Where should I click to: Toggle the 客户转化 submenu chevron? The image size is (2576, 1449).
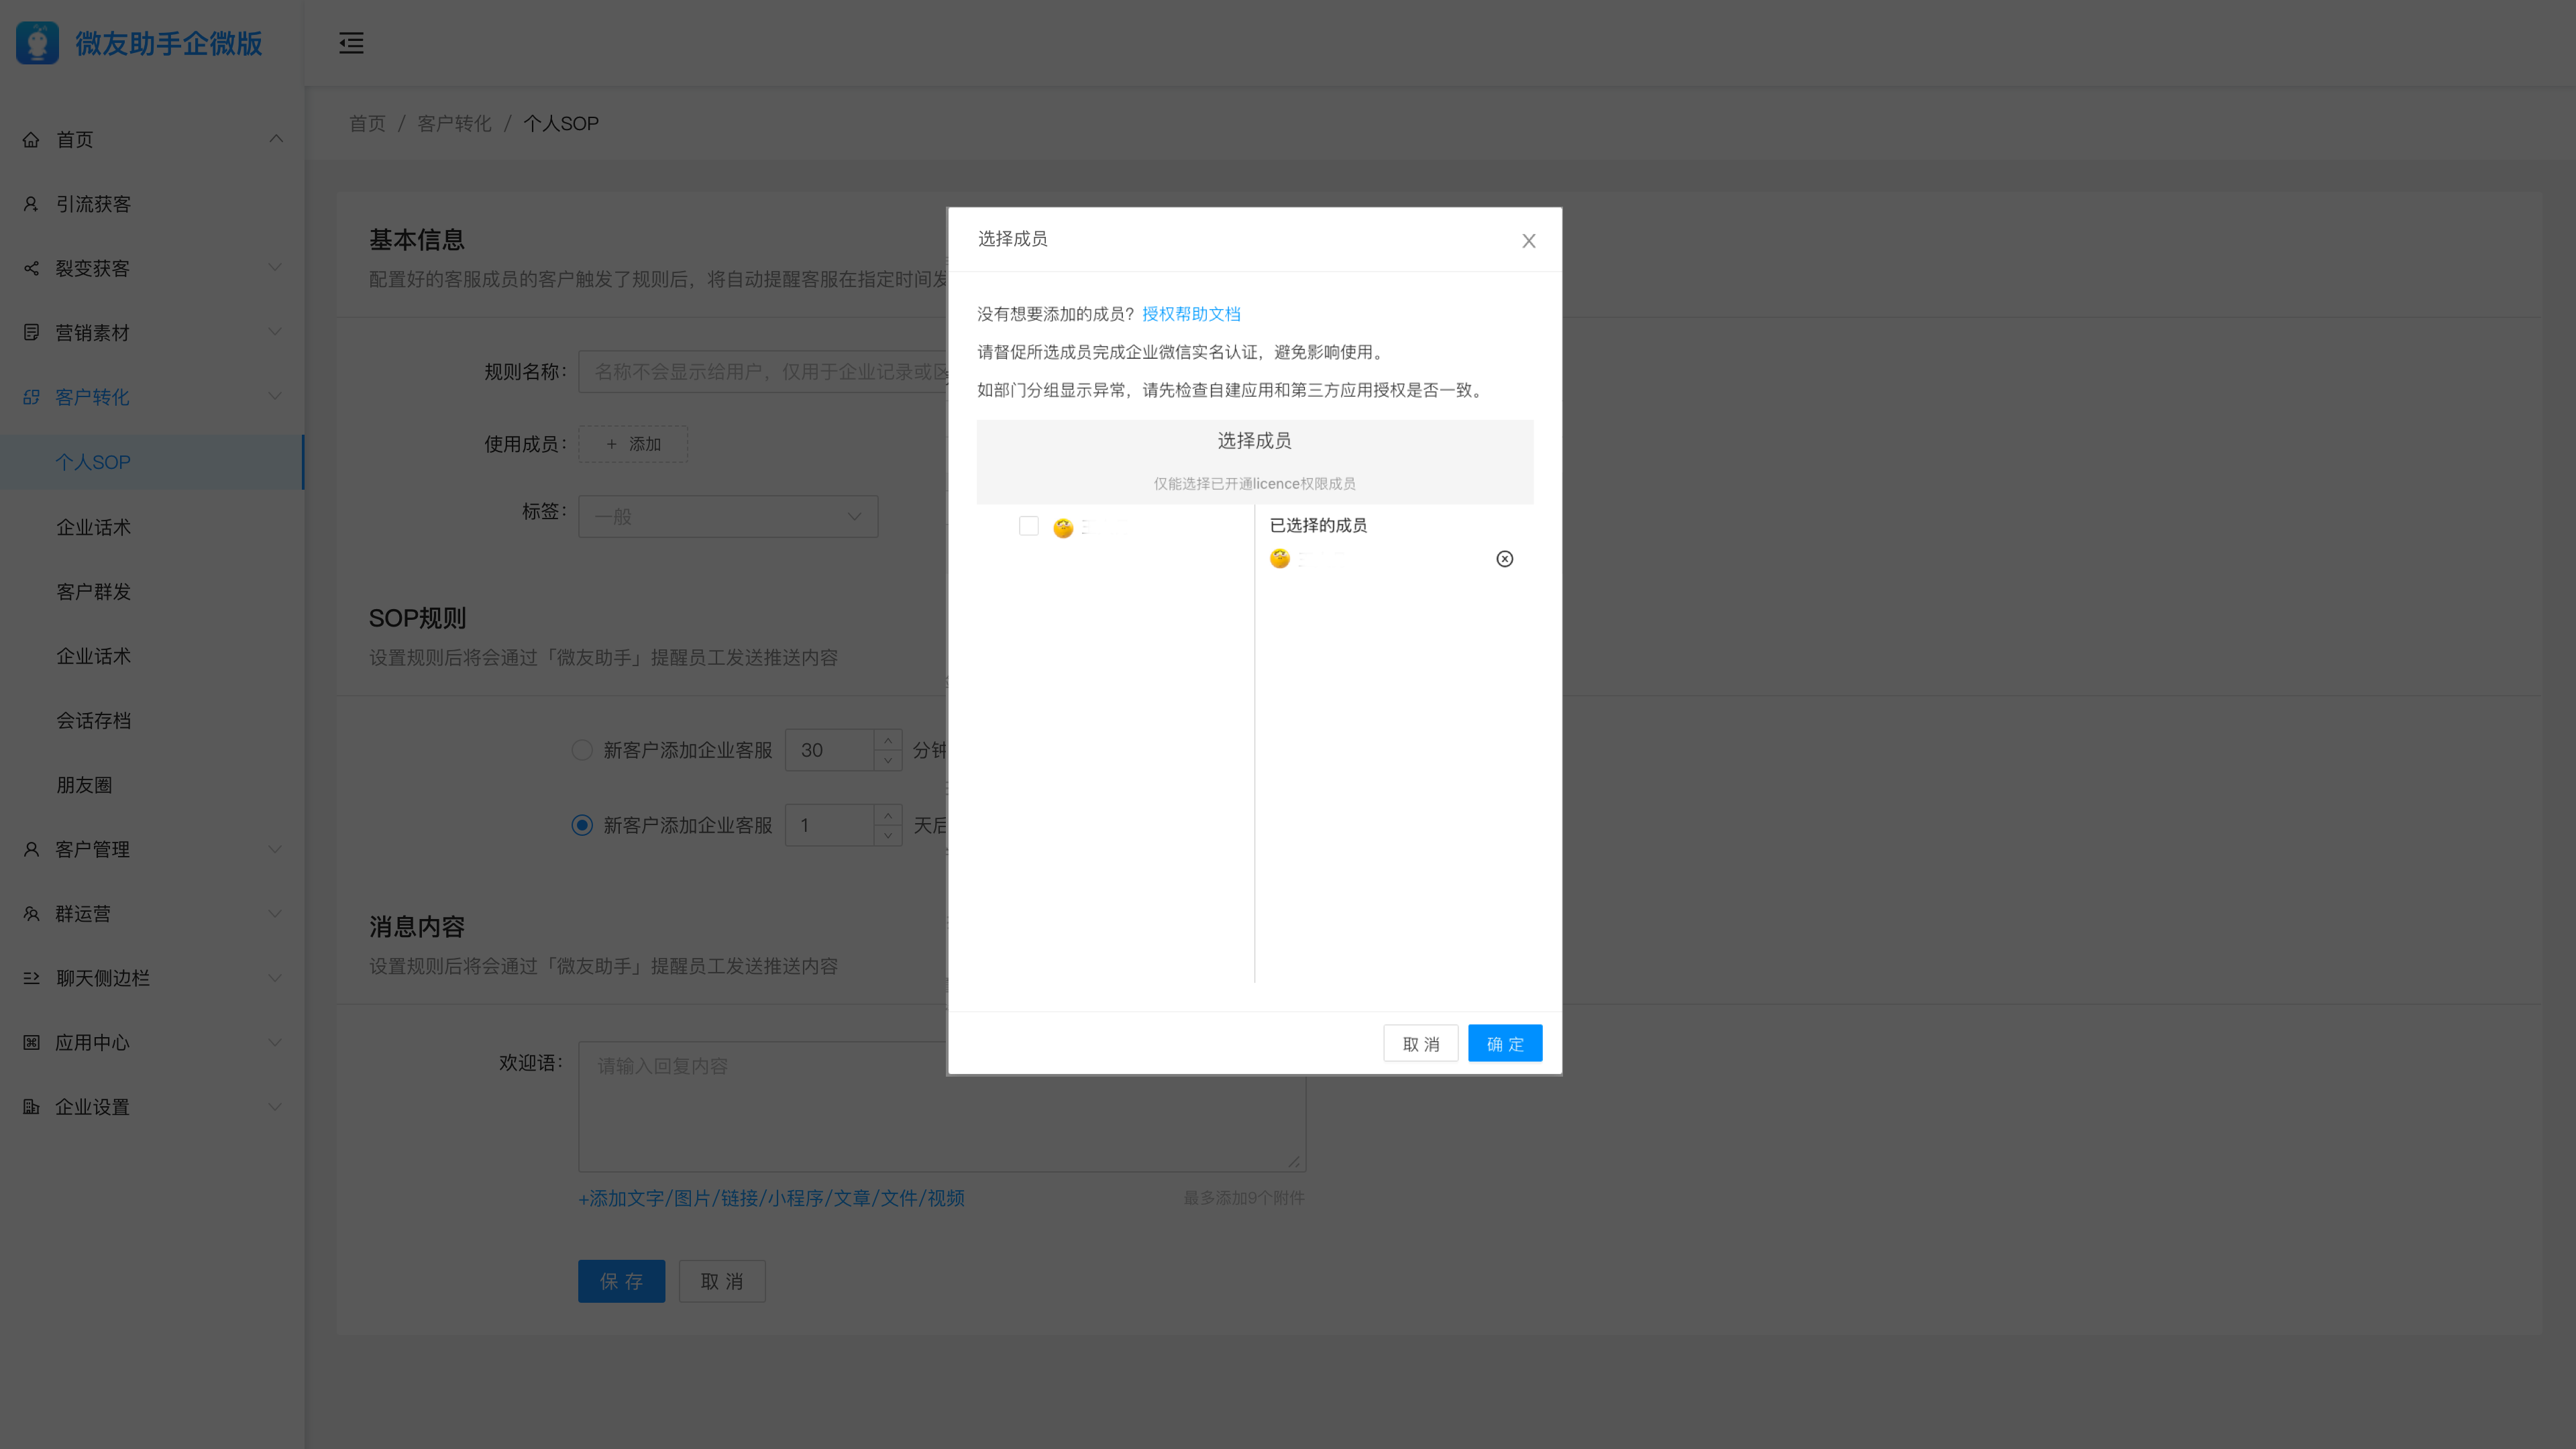pyautogui.click(x=275, y=397)
